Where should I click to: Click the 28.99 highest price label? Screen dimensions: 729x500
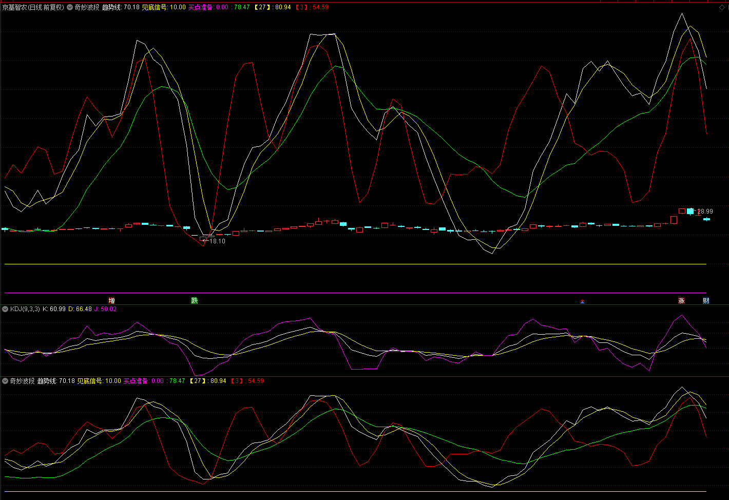coord(705,211)
